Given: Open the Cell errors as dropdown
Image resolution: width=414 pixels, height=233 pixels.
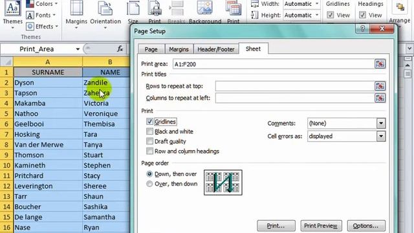Looking at the screenshot, I should coord(381,137).
